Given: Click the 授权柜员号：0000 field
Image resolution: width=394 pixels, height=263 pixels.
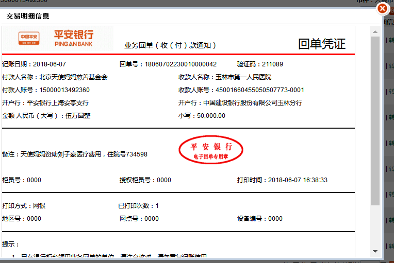Looking at the screenshot, I should point(145,180).
